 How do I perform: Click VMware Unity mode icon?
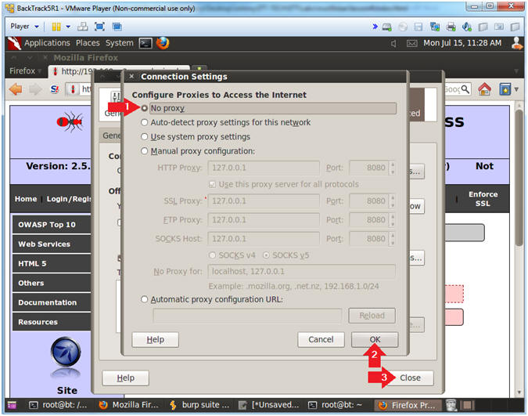click(117, 27)
